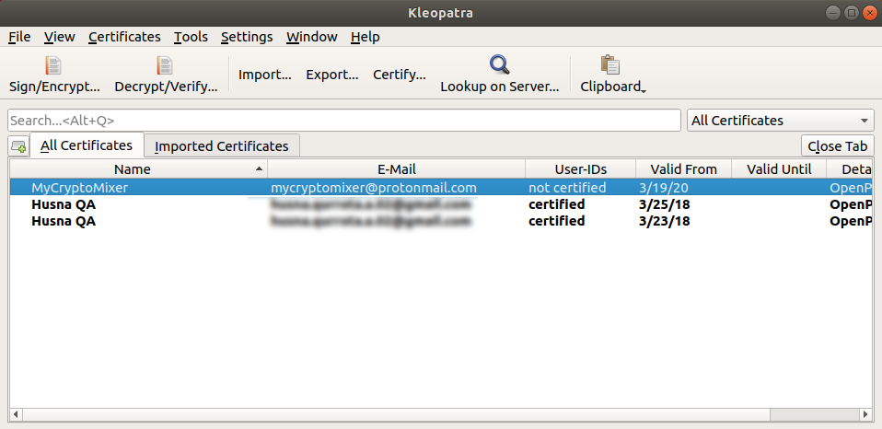The width and height of the screenshot is (882, 429).
Task: Add a new tab with the plus icon
Action: [x=18, y=146]
